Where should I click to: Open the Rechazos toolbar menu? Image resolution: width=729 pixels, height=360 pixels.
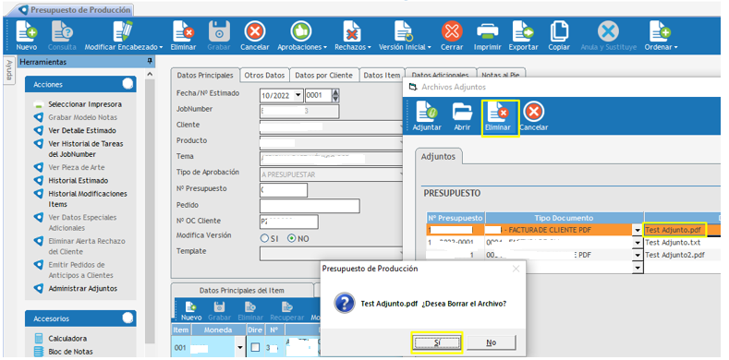tap(353, 36)
